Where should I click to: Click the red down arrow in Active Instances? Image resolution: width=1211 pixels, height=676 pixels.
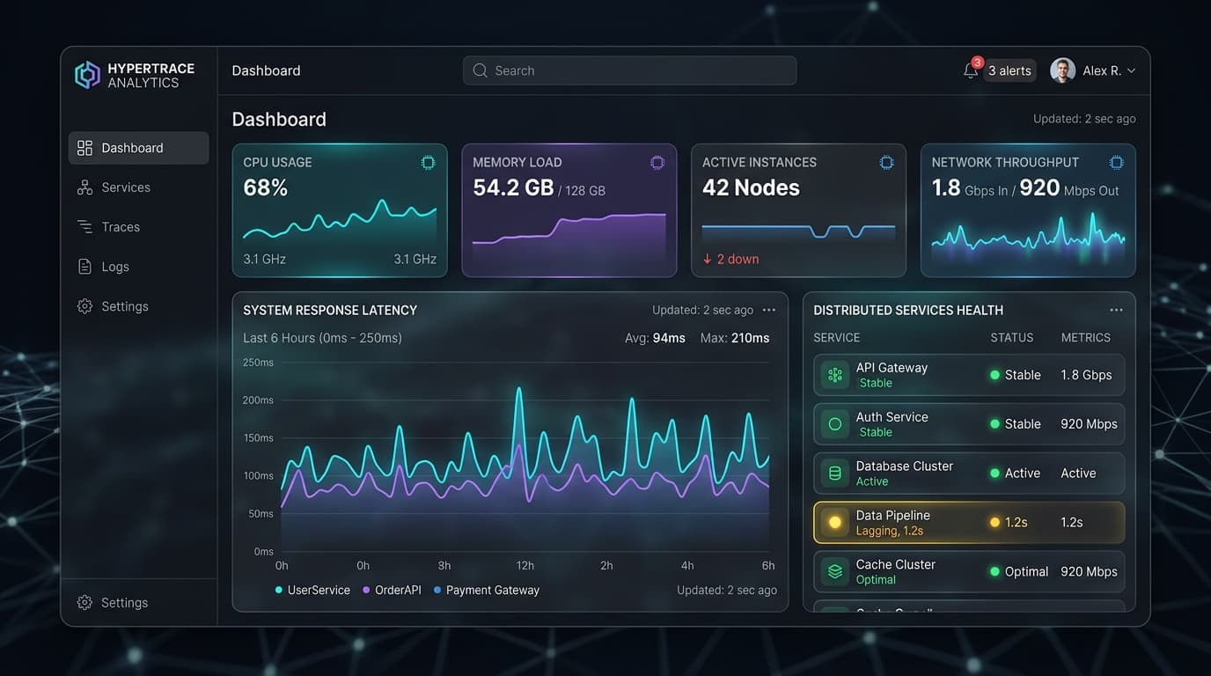point(707,259)
